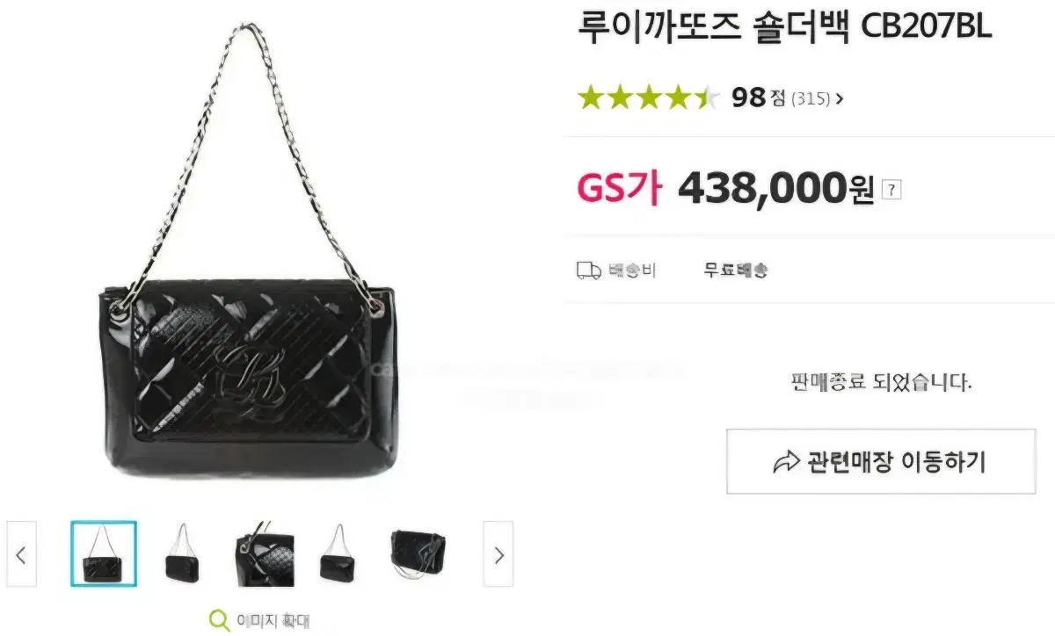The image size is (1055, 636).
Task: Click the delivery truck icon
Action: (x=588, y=271)
